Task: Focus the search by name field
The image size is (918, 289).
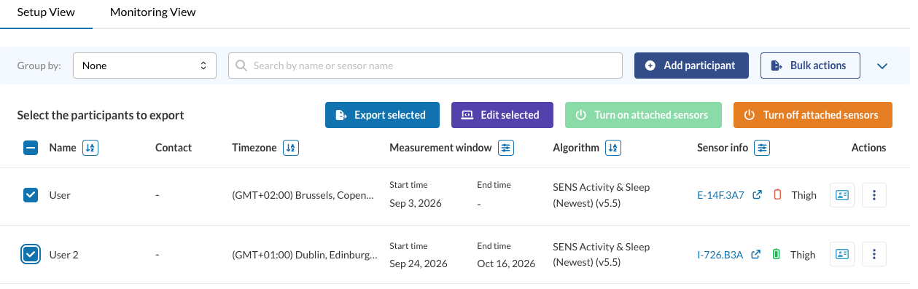Action: [x=425, y=66]
